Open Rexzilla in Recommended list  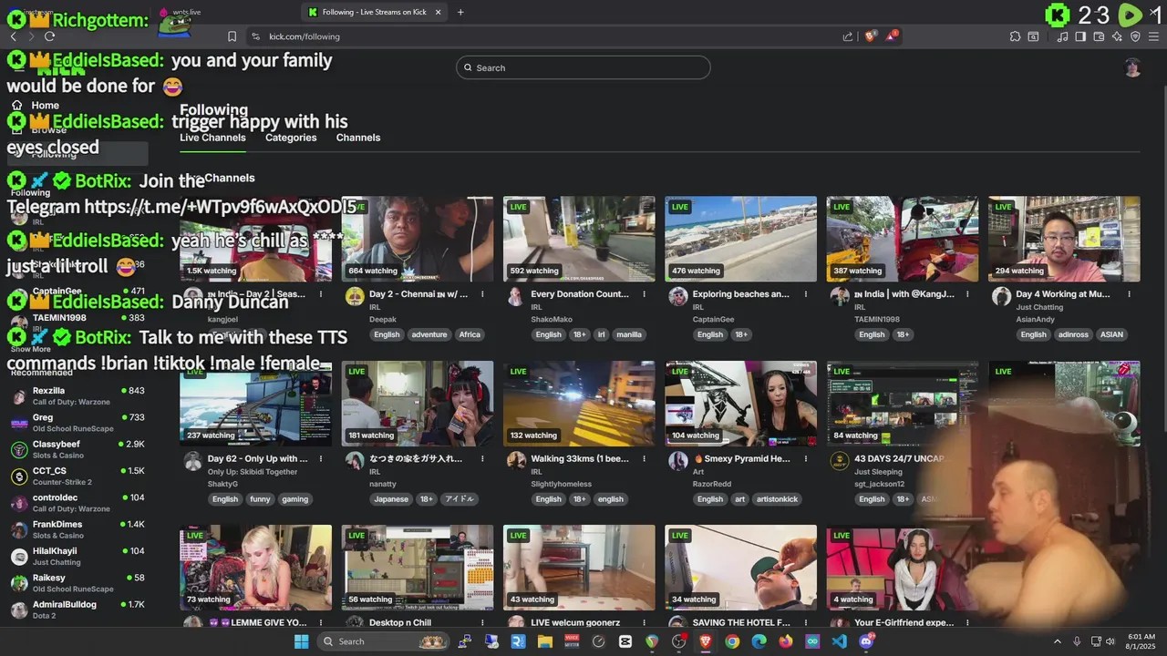coord(77,395)
